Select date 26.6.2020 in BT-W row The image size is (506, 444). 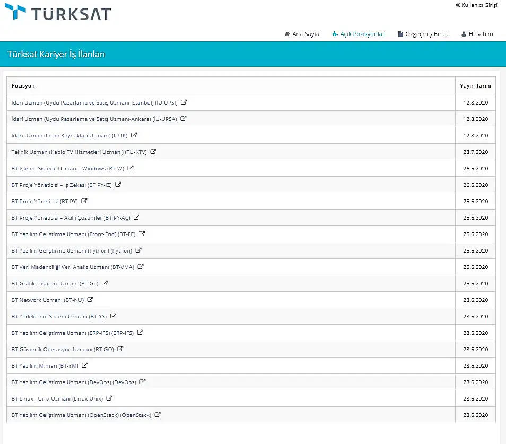coord(475,169)
